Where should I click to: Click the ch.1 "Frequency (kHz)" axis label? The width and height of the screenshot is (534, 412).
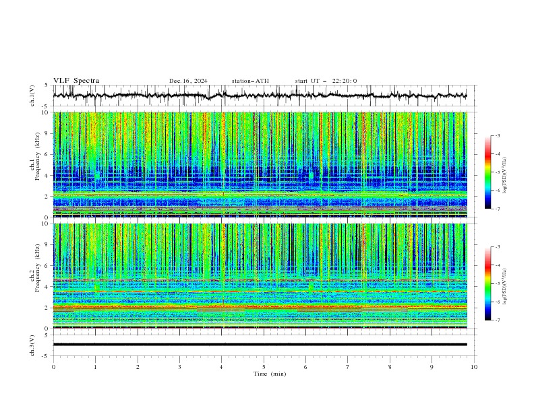(37, 156)
